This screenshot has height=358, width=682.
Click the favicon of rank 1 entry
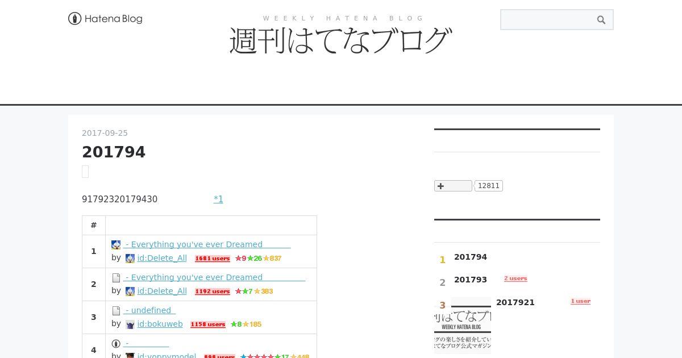116,245
